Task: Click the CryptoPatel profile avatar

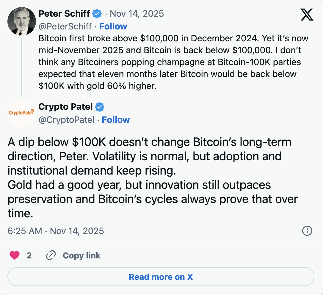Action: coord(21,113)
